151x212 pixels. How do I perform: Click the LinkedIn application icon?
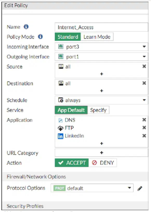61,136
